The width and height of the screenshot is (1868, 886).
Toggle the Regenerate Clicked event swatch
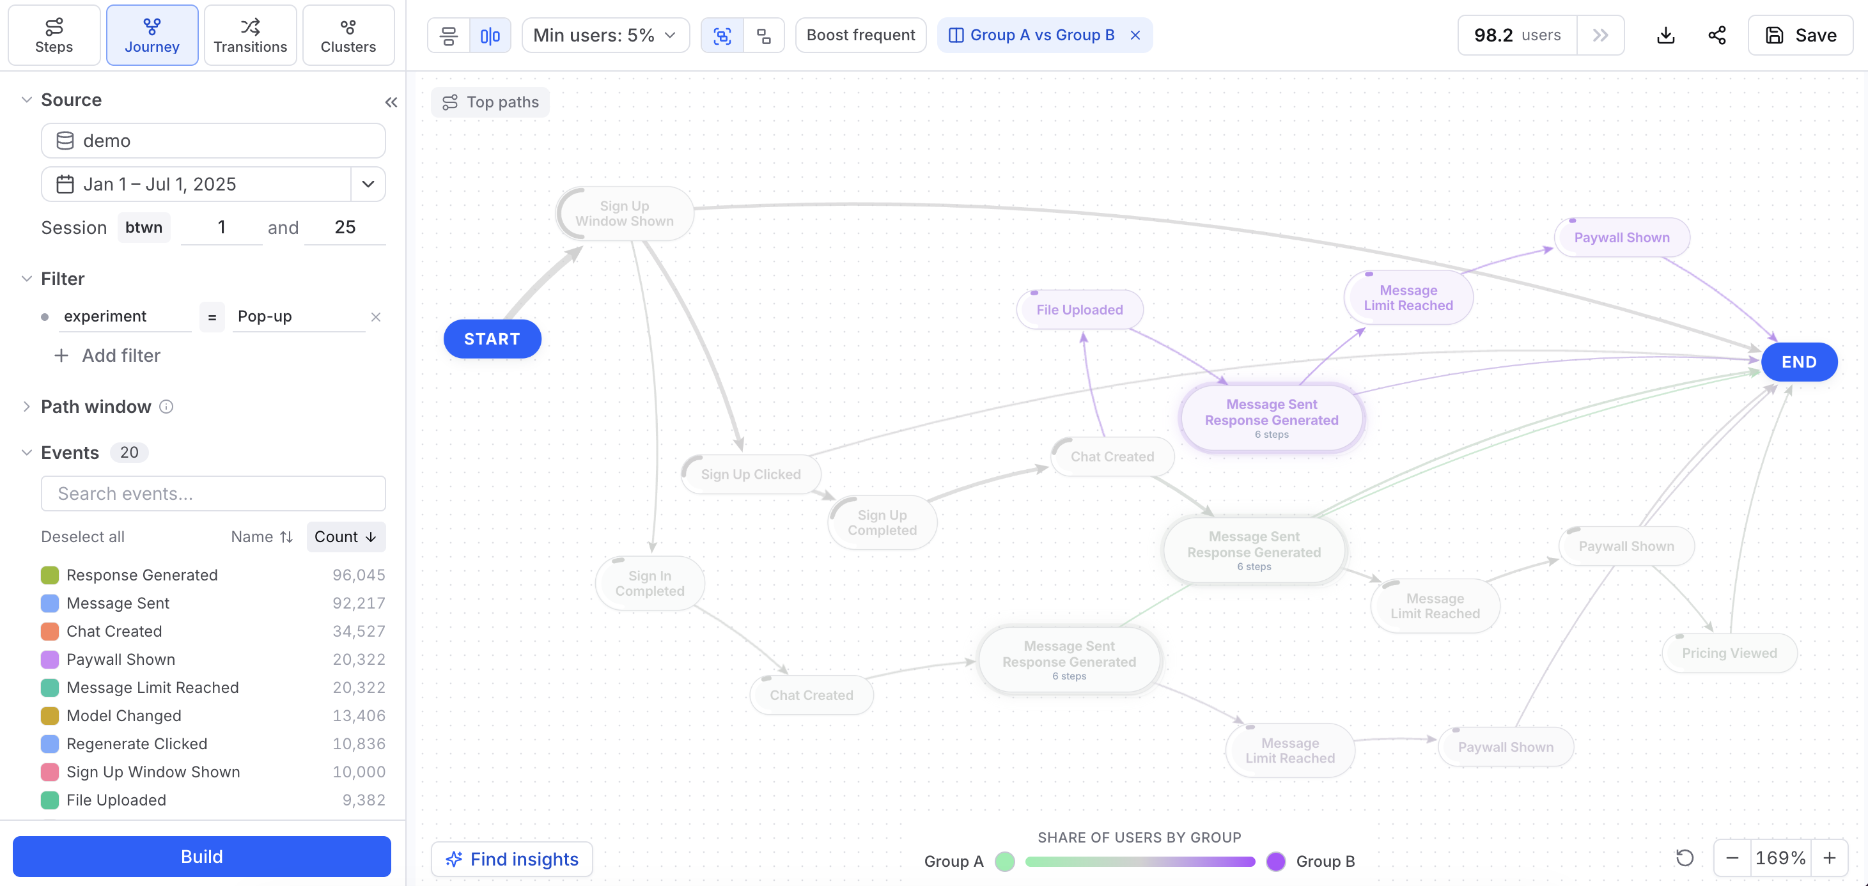coord(50,744)
